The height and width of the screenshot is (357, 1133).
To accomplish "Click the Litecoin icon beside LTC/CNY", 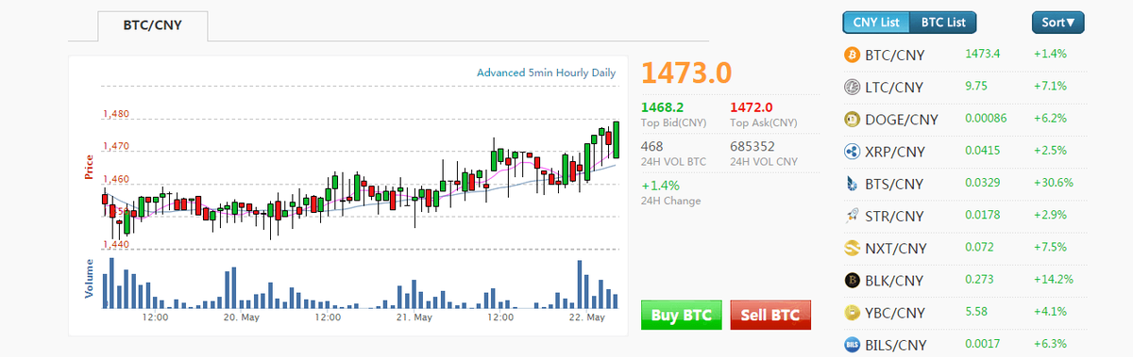I will pos(852,87).
